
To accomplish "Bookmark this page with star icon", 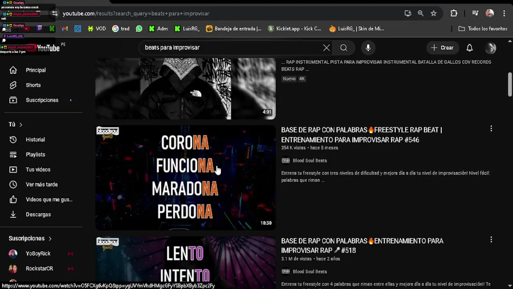I will point(434,13).
